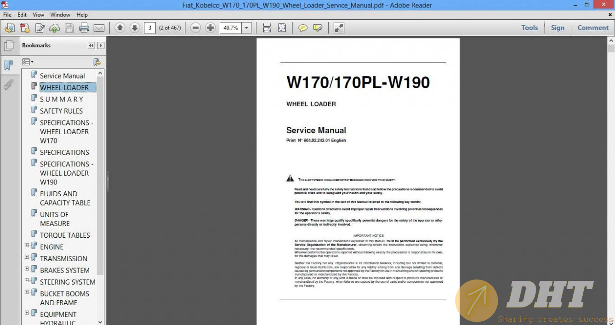The height and width of the screenshot is (325, 615).
Task: Click the Bookmarks panel icon
Action: (x=8, y=65)
